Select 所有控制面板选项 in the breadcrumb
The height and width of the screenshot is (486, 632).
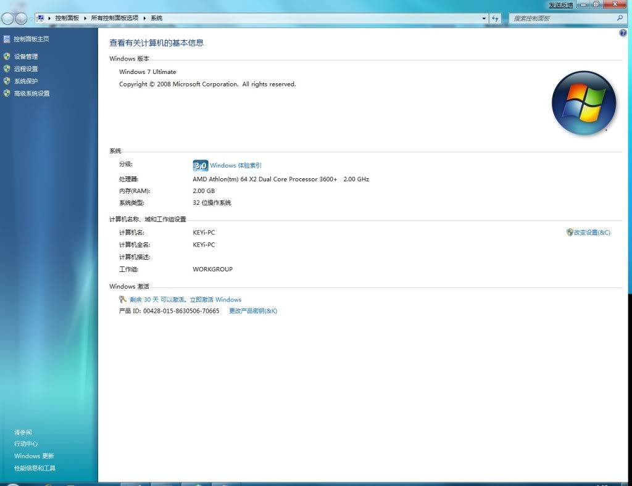pos(114,18)
